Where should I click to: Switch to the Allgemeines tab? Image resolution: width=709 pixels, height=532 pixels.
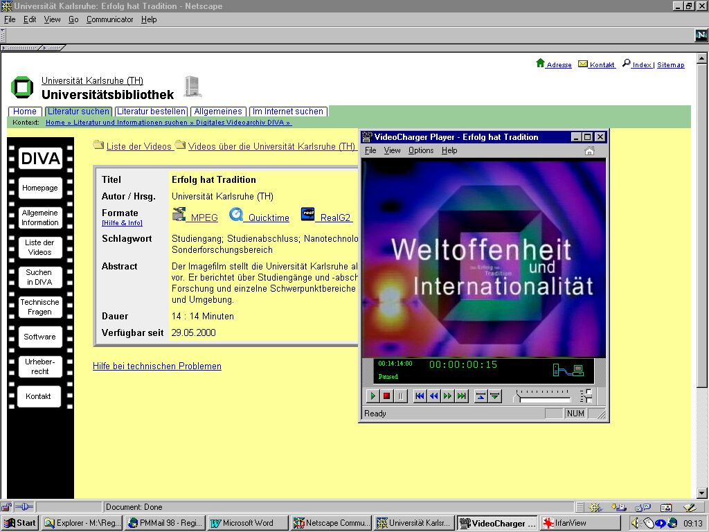pyautogui.click(x=218, y=112)
